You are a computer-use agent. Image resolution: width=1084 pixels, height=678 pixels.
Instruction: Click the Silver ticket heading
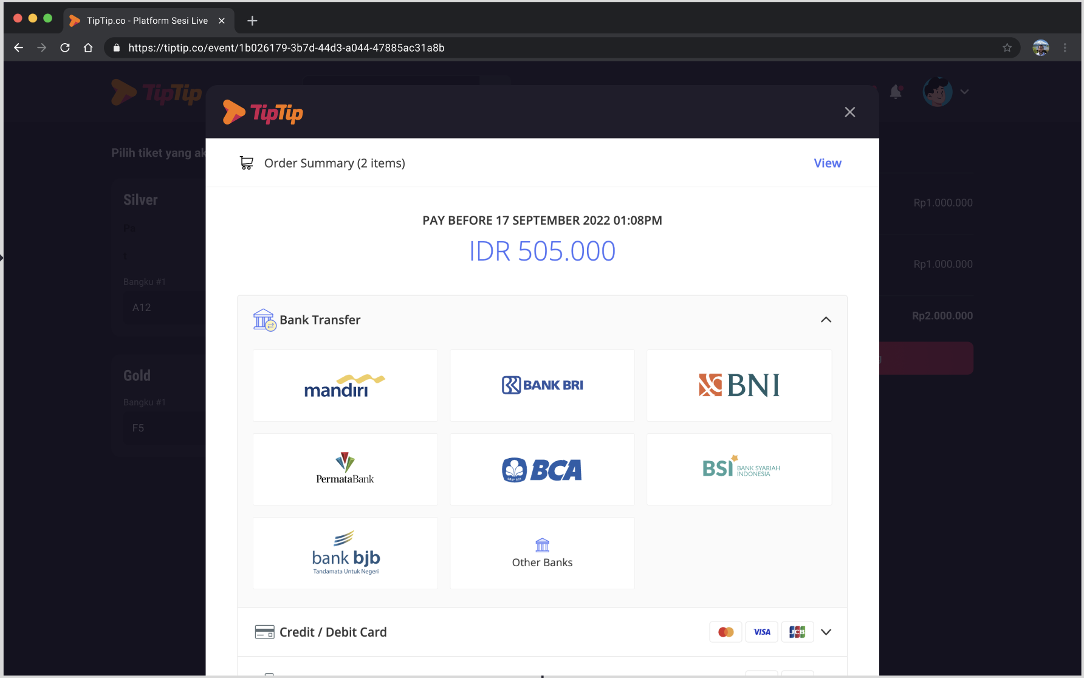(x=140, y=200)
